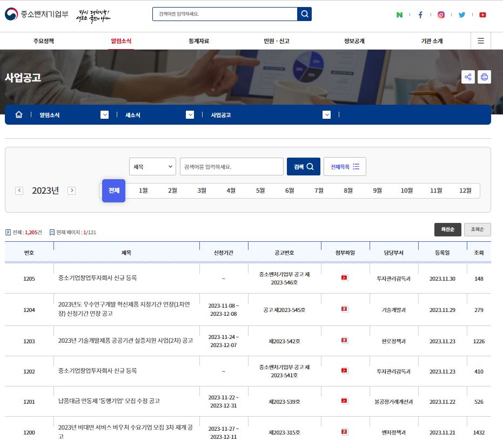This screenshot has width=503, height=448.
Task: Open the 제목 search field dropdown
Action: [x=152, y=166]
